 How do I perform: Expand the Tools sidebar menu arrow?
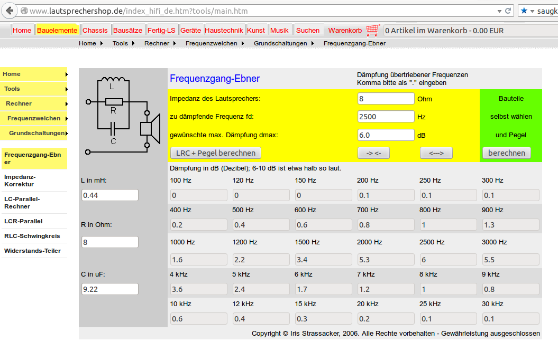[66, 89]
